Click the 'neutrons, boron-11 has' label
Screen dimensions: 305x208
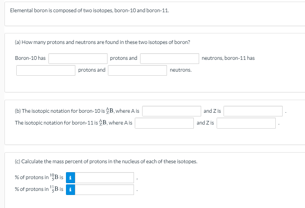click(228, 58)
